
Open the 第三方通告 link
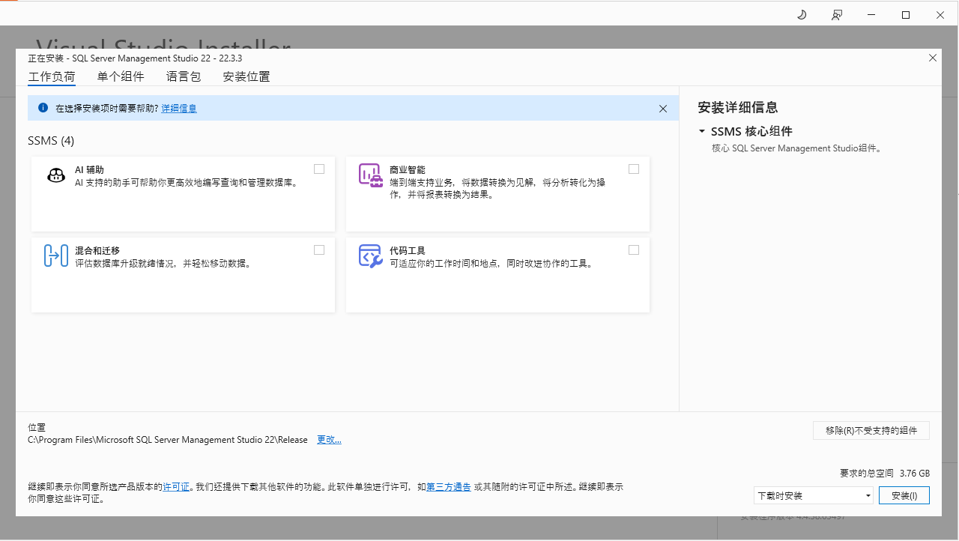pyautogui.click(x=449, y=487)
